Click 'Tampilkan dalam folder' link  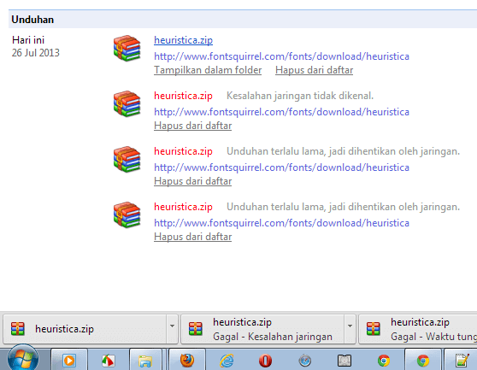[208, 70]
